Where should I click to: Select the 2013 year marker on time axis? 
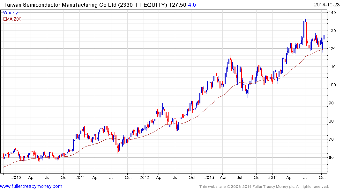pos(209,177)
